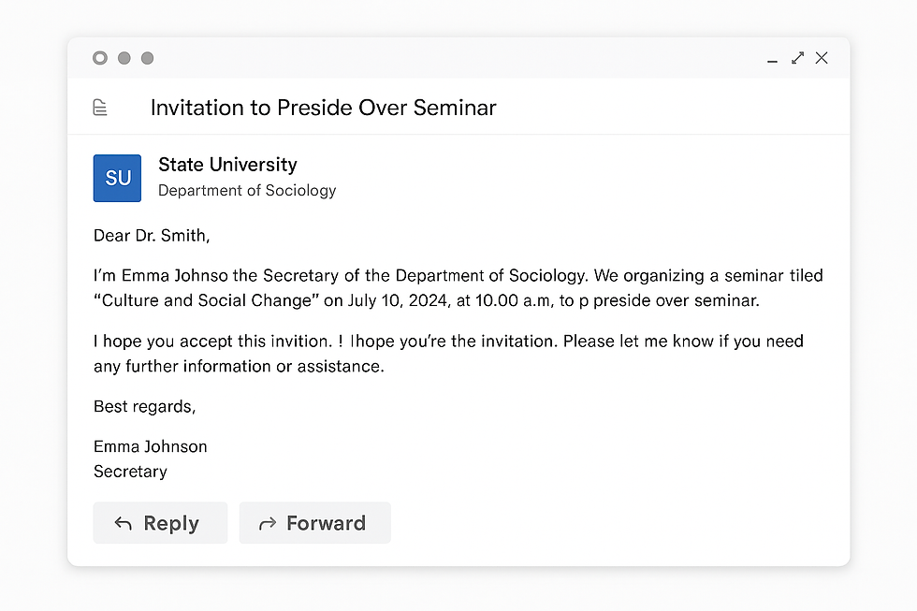Screen dimensions: 917x611
Task: Click the middle gray window dot
Action: (x=124, y=57)
